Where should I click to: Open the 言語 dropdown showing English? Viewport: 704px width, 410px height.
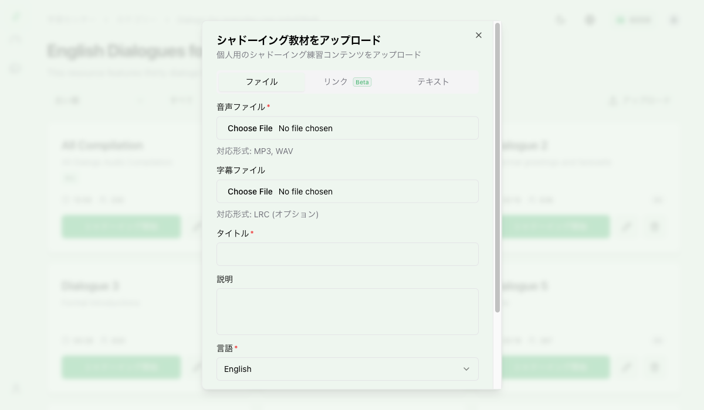pos(347,369)
